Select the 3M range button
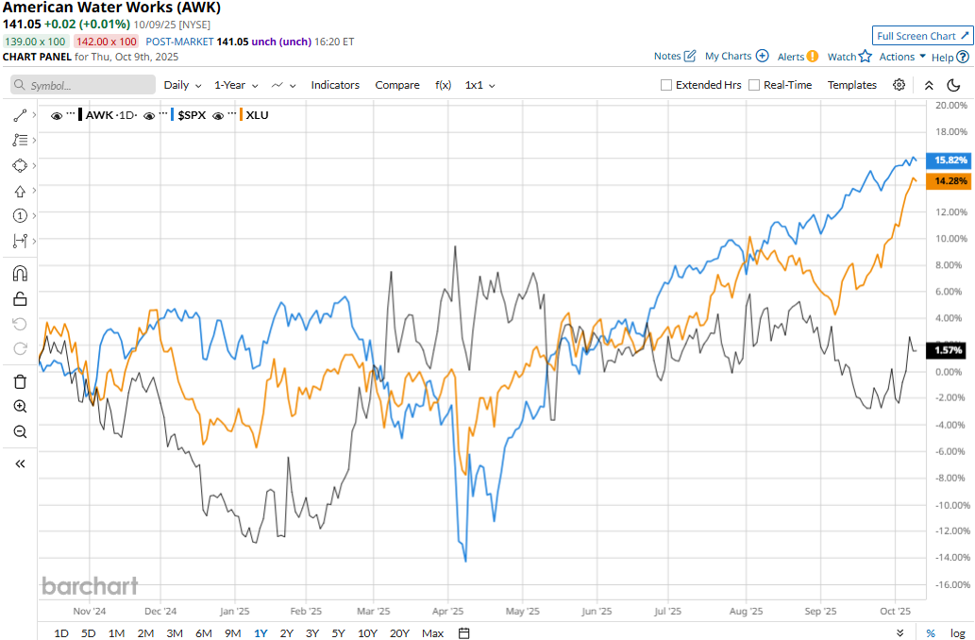Screen dimensions: 975x640 [x=175, y=633]
